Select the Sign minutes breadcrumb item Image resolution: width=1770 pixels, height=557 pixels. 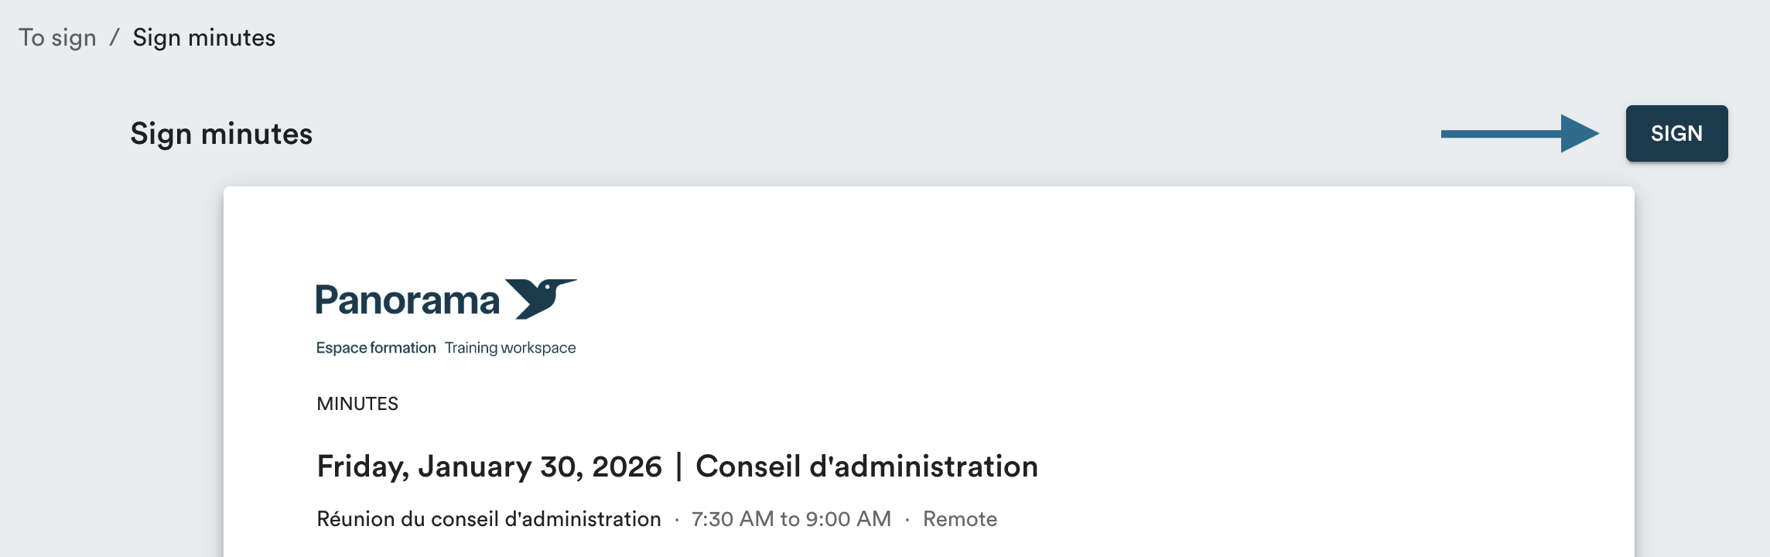point(203,38)
